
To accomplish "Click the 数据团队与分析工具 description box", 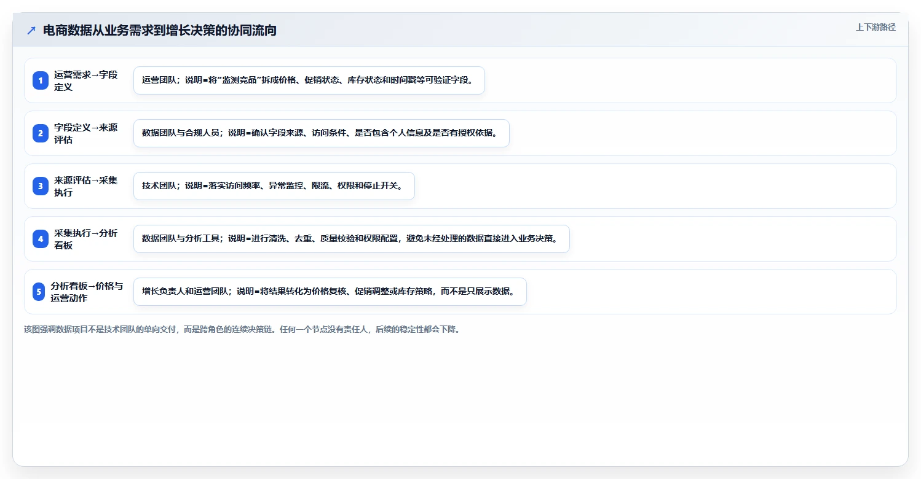I will [352, 239].
